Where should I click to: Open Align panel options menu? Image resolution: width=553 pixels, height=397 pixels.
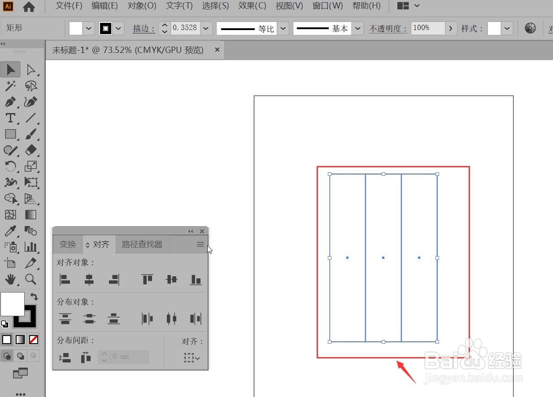coord(200,244)
